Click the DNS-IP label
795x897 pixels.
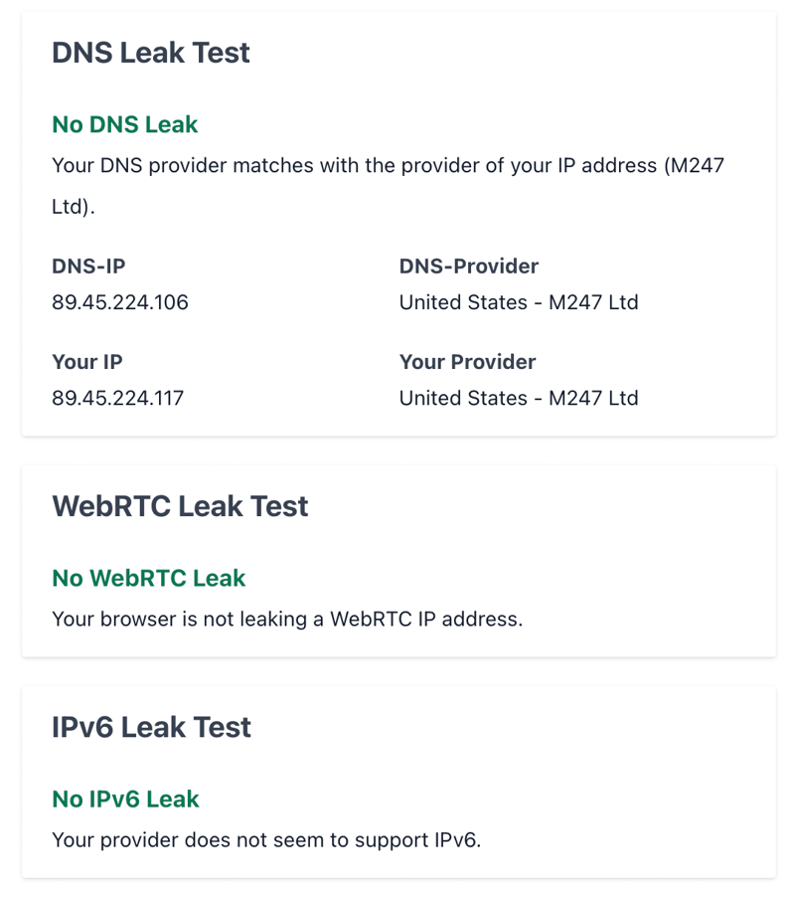coord(88,266)
